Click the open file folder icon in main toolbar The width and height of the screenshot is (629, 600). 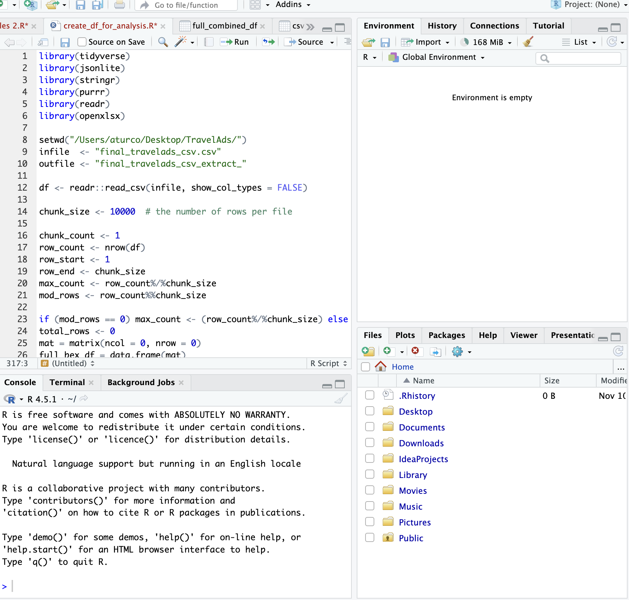52,5
